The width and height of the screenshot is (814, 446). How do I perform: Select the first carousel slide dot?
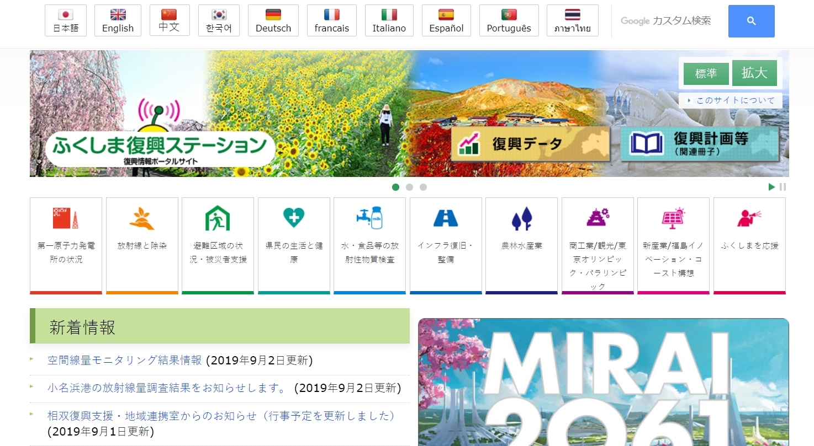pyautogui.click(x=395, y=187)
